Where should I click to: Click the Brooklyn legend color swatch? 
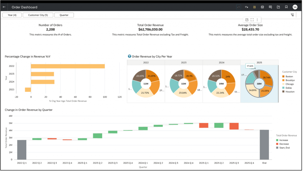click(x=283, y=80)
